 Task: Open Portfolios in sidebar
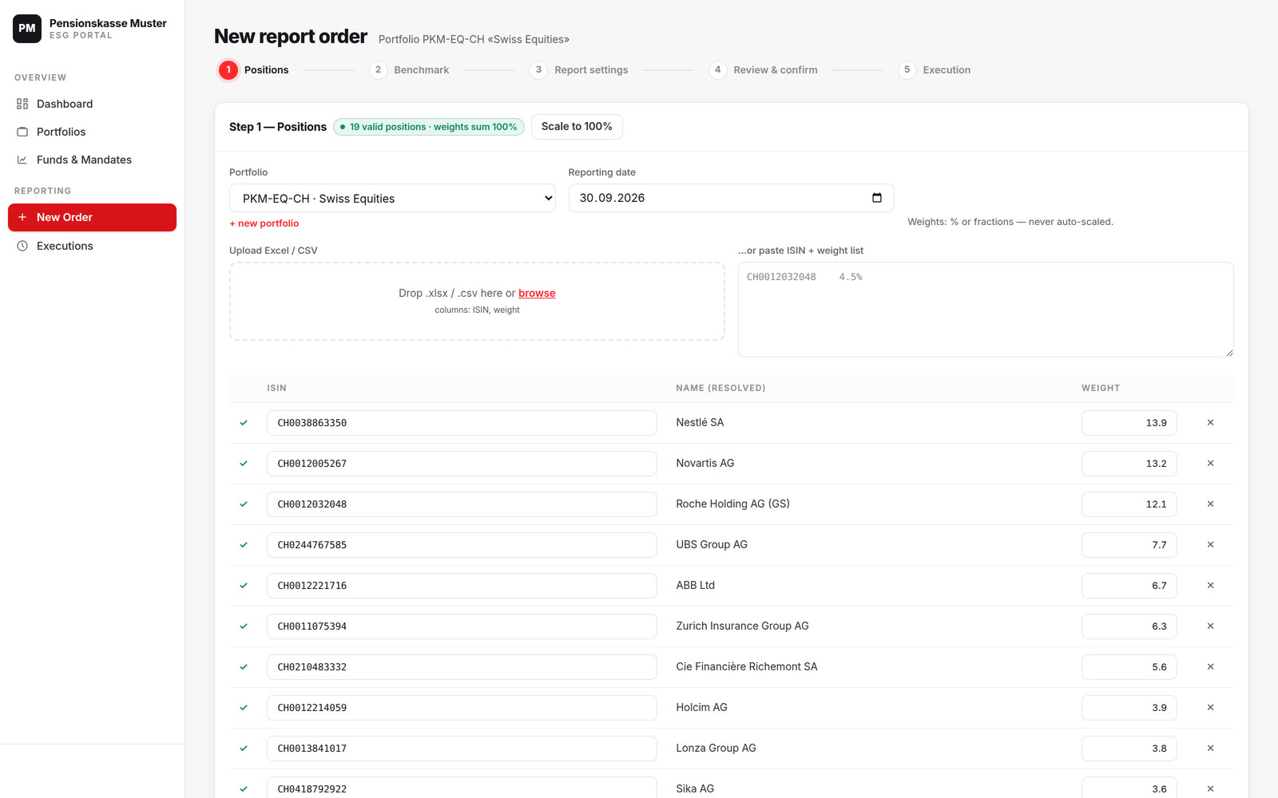92,132
